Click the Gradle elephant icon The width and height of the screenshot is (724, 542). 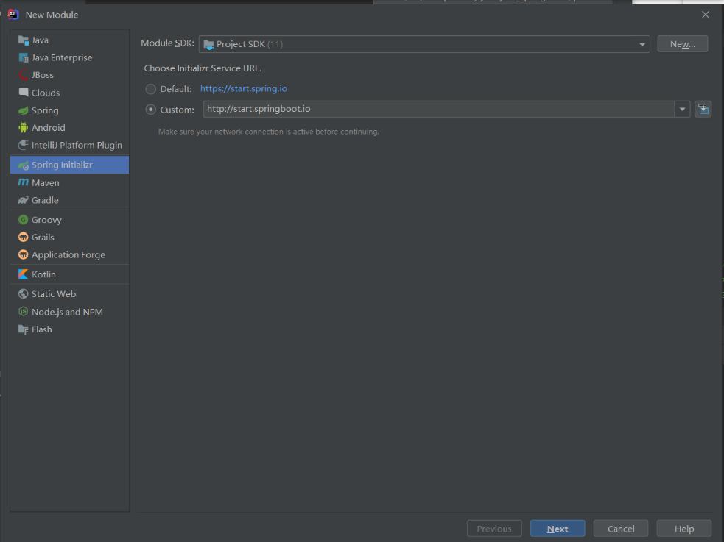[x=23, y=200]
